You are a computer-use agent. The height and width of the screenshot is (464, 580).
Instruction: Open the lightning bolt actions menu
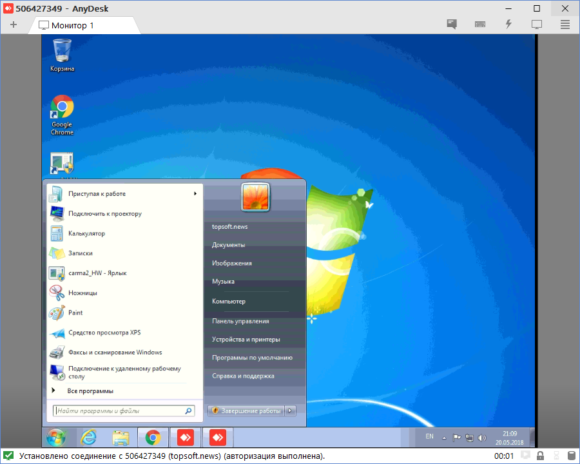[x=508, y=24]
